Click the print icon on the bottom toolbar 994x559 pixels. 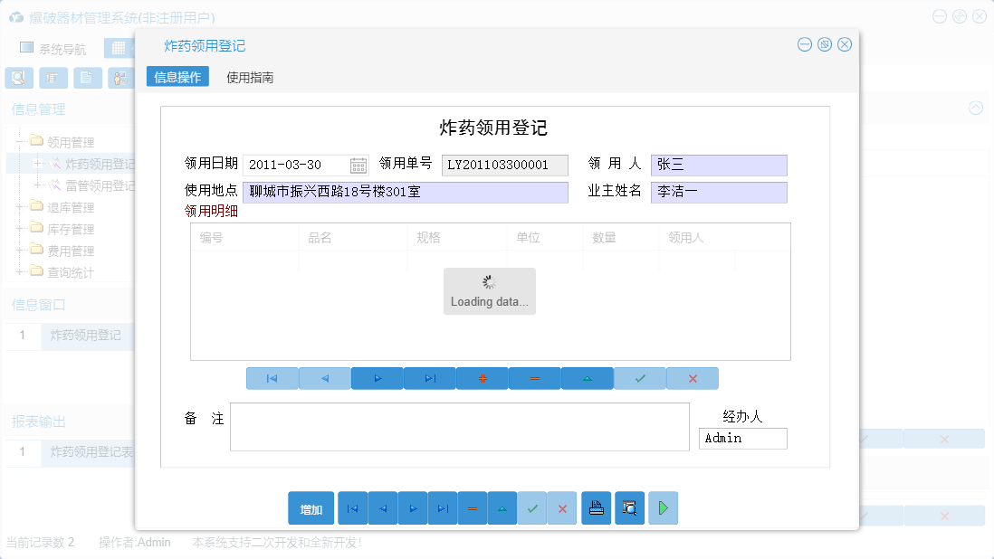[x=596, y=507]
